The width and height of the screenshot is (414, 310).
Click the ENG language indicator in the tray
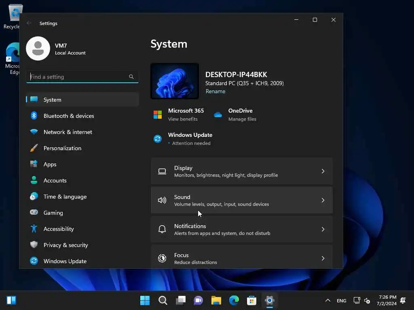[x=341, y=300]
